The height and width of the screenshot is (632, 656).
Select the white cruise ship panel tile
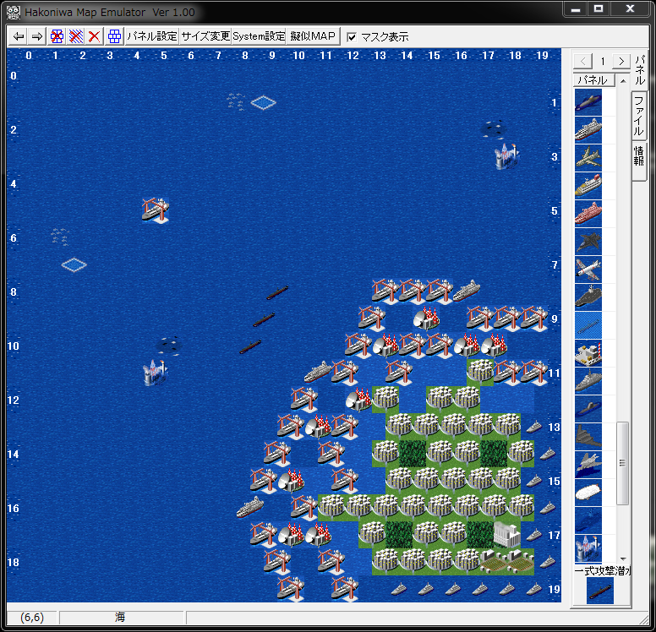[588, 130]
